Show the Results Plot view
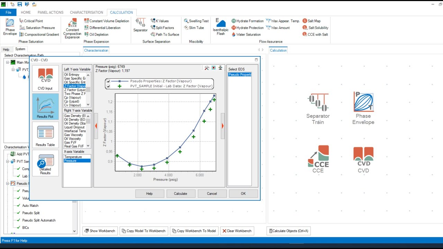Screen dimensions: 443x249 (x=45, y=107)
